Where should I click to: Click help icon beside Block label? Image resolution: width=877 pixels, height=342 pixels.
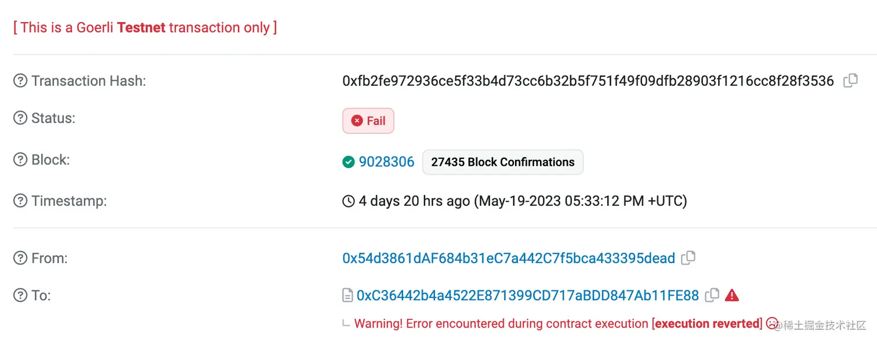point(20,160)
